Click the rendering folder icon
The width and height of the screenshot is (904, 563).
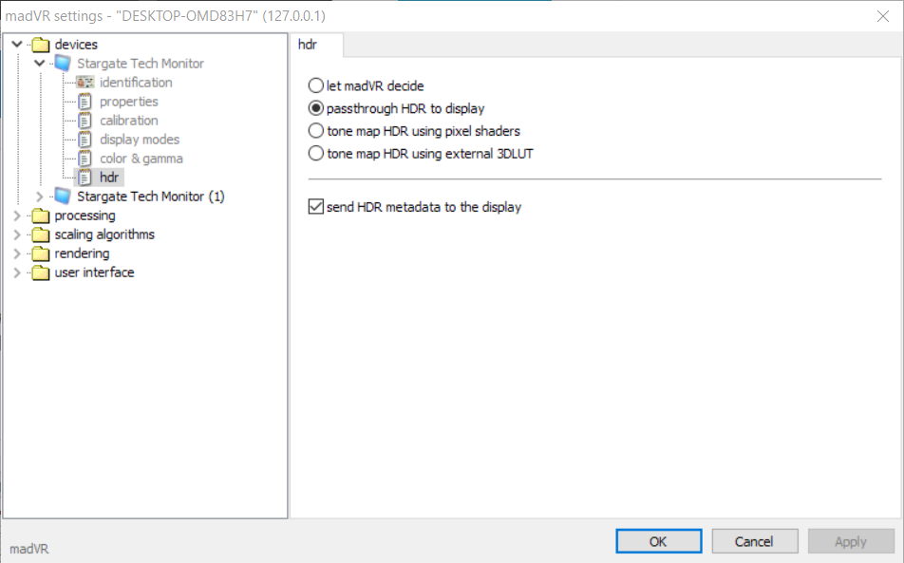40,253
